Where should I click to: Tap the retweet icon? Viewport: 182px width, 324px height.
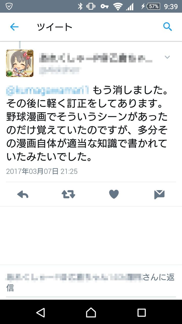click(68, 194)
